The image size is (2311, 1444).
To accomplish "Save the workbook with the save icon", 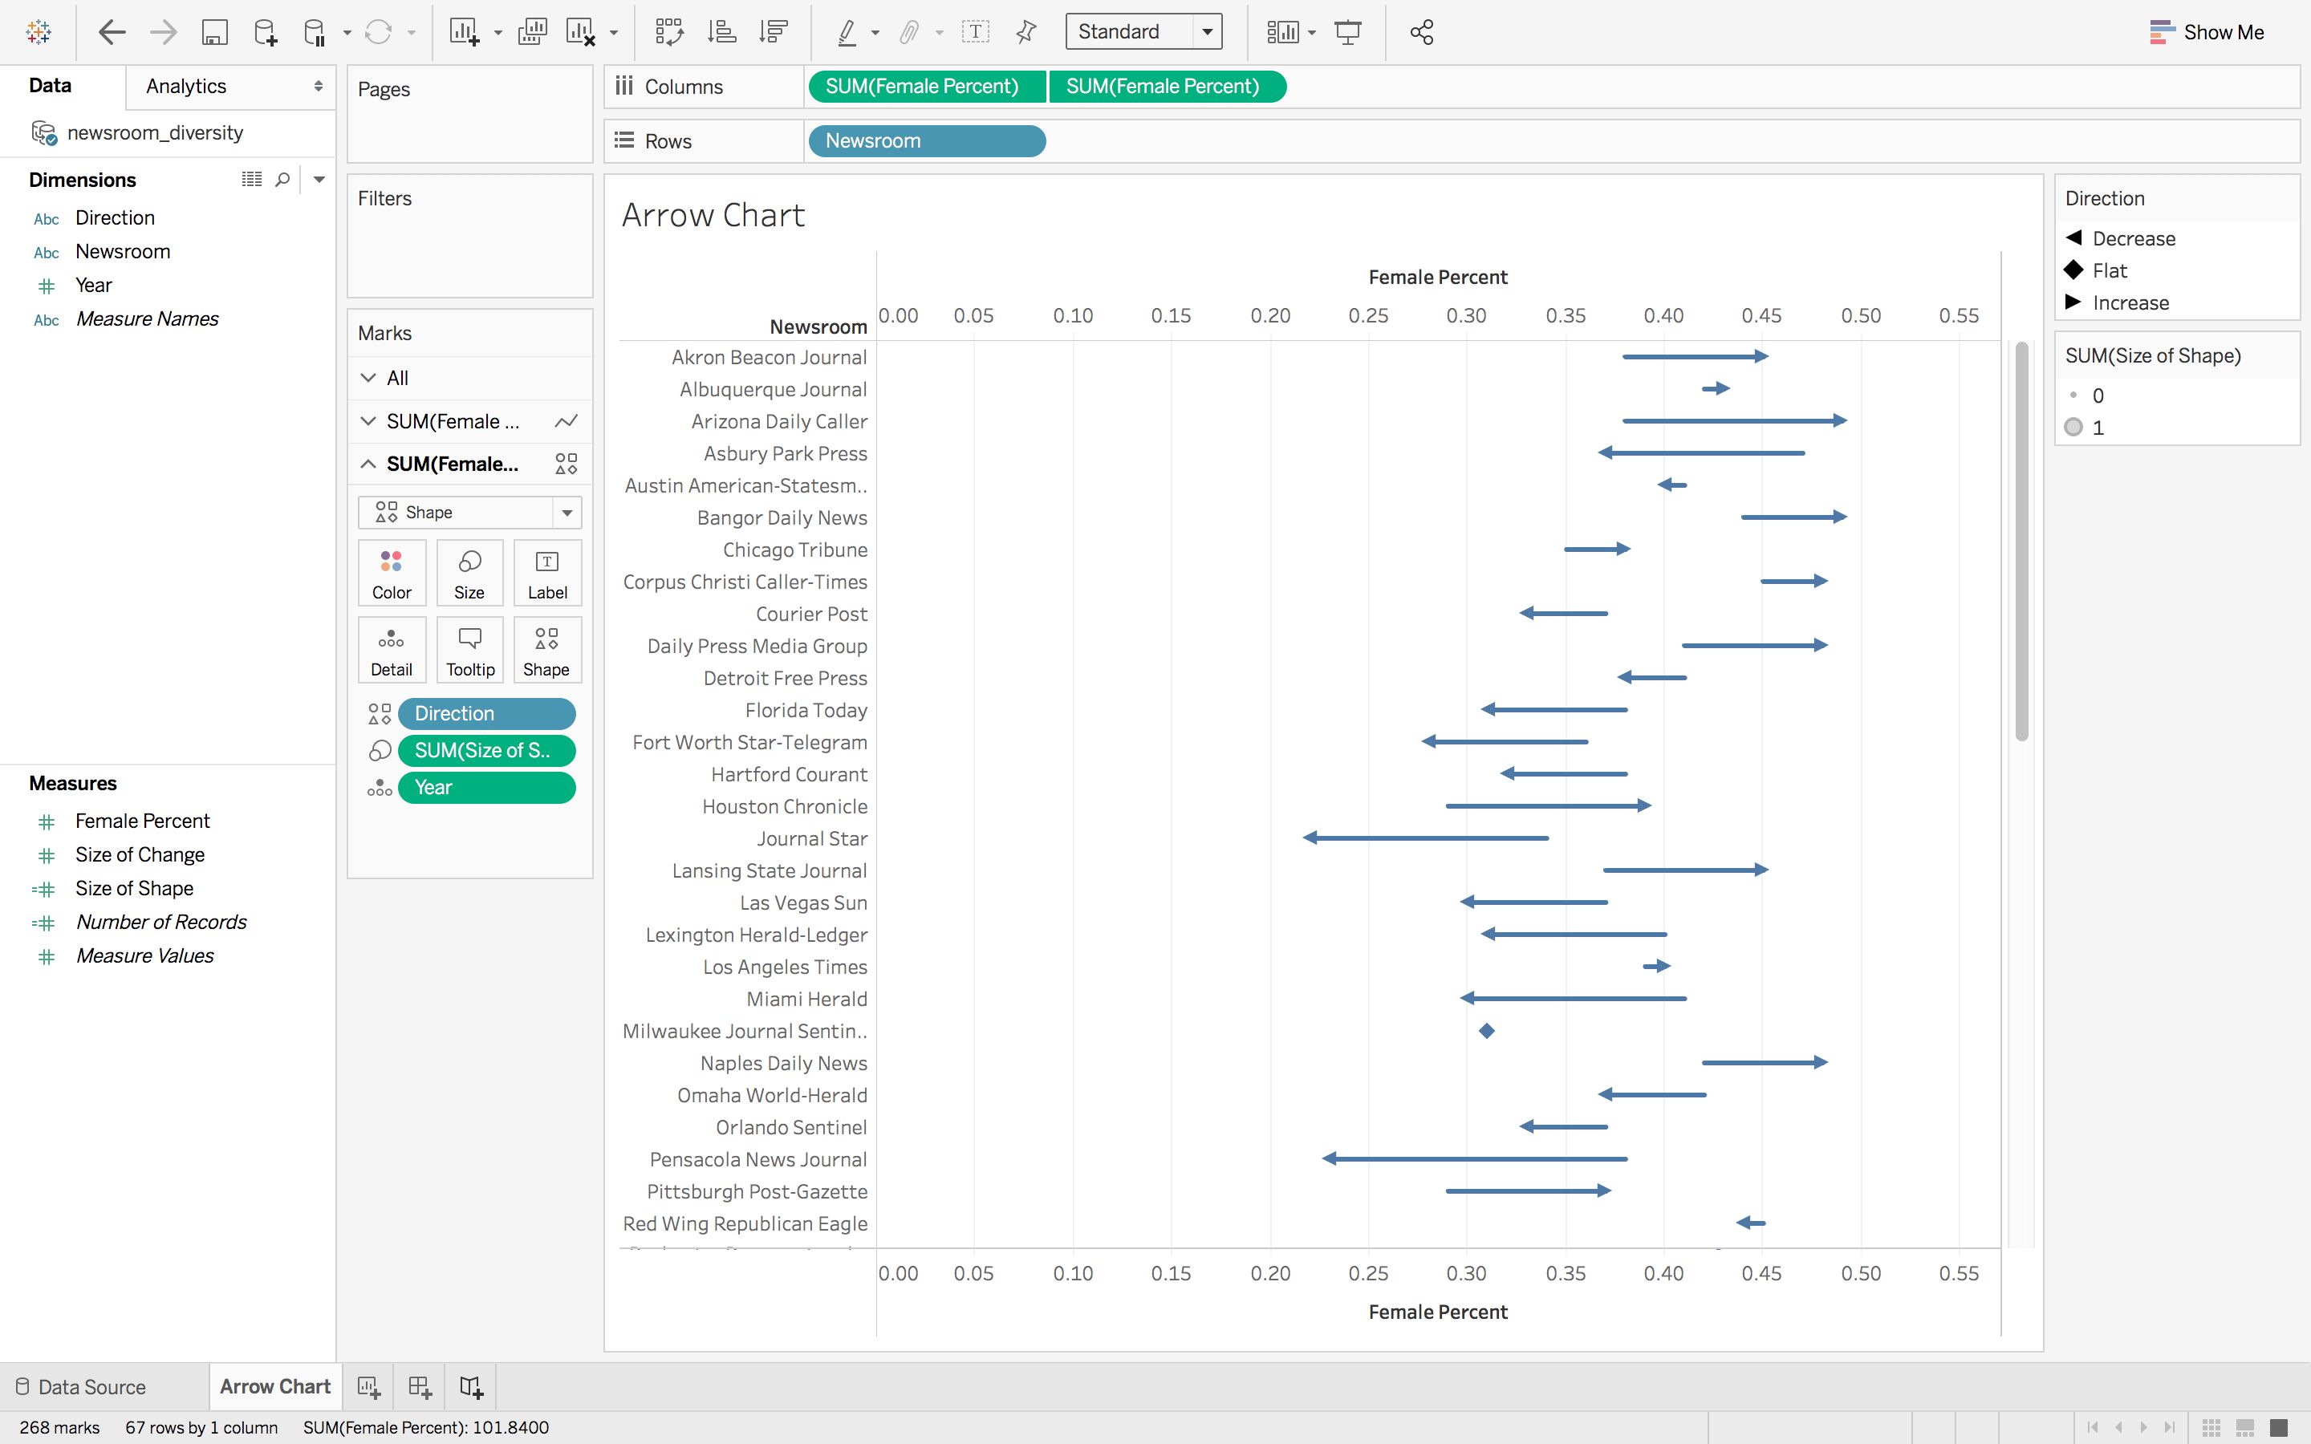I will point(215,32).
